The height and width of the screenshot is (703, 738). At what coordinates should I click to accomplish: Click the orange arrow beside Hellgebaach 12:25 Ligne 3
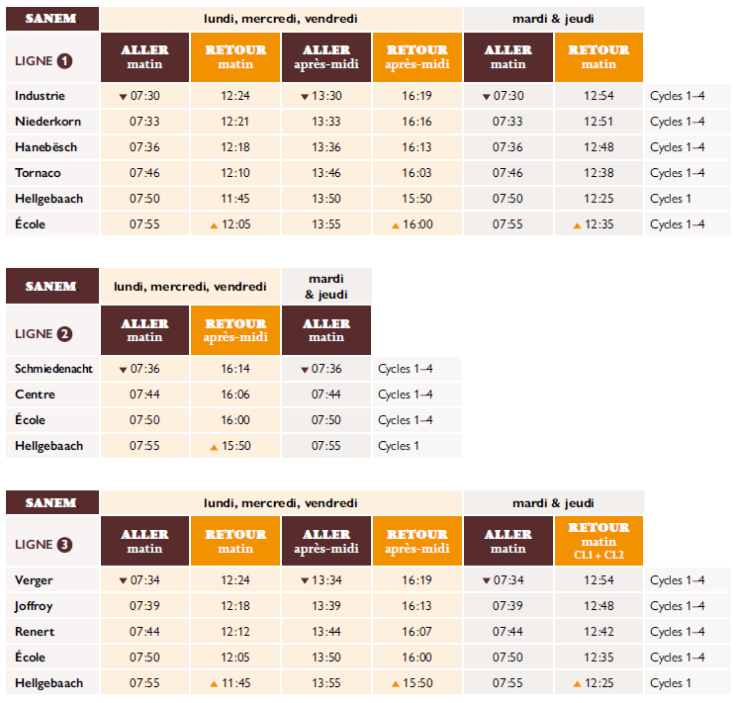pos(577,683)
